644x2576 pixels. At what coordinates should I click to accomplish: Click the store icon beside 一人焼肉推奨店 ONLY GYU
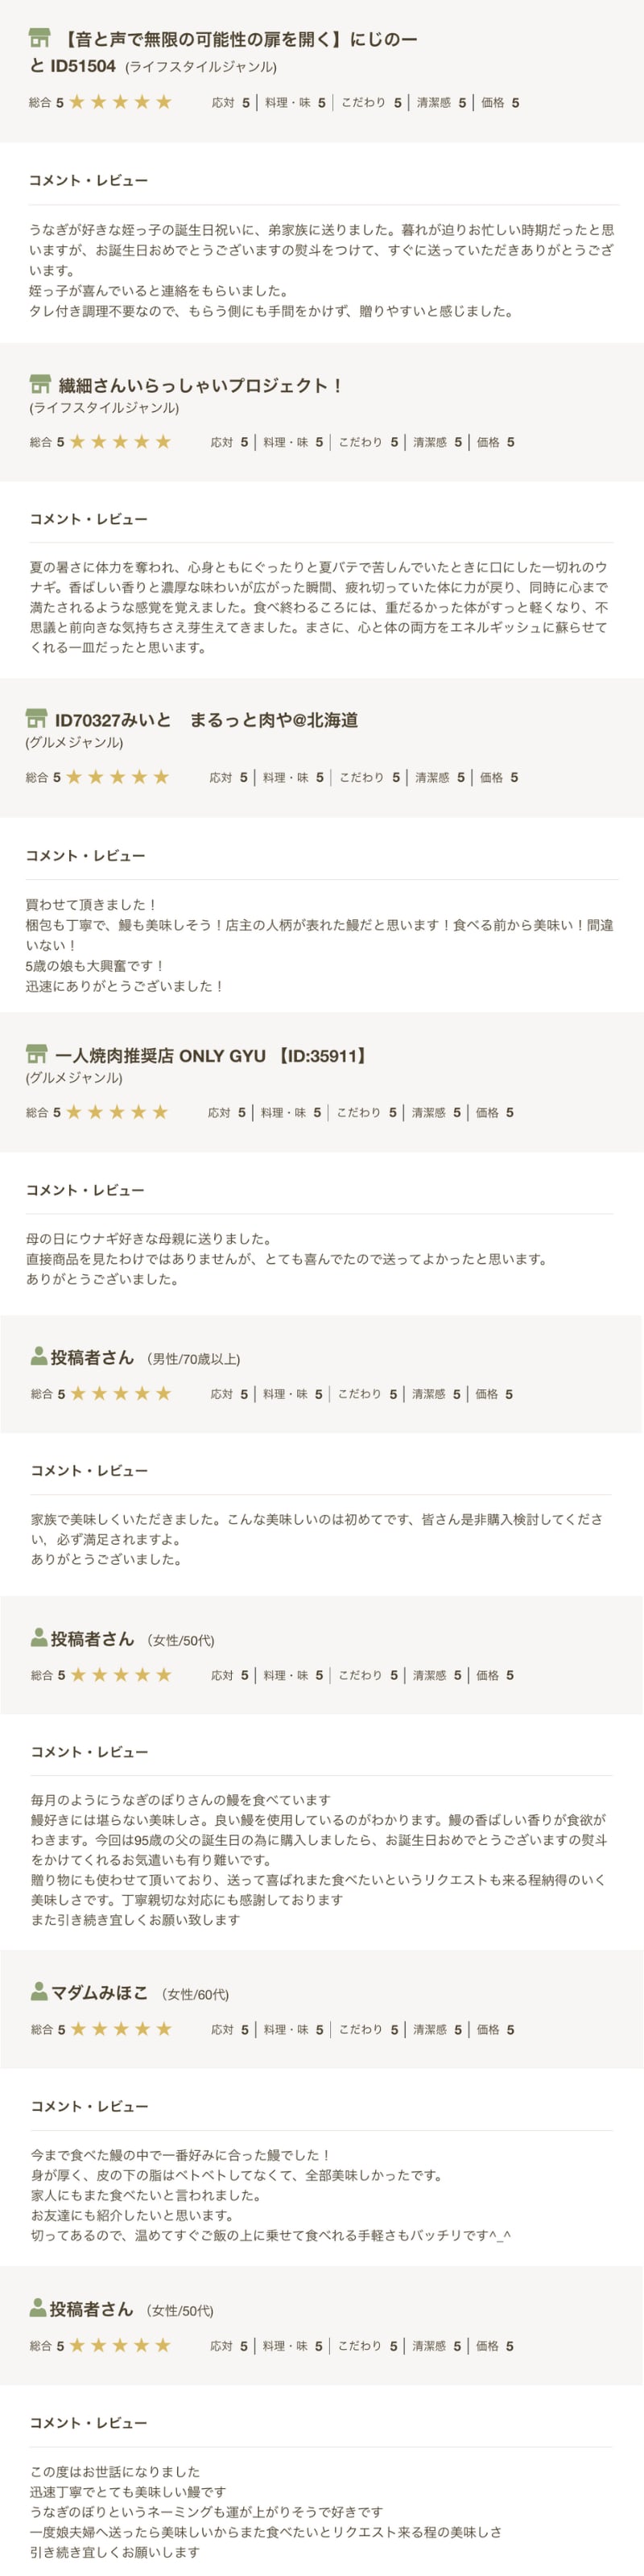[36, 1054]
